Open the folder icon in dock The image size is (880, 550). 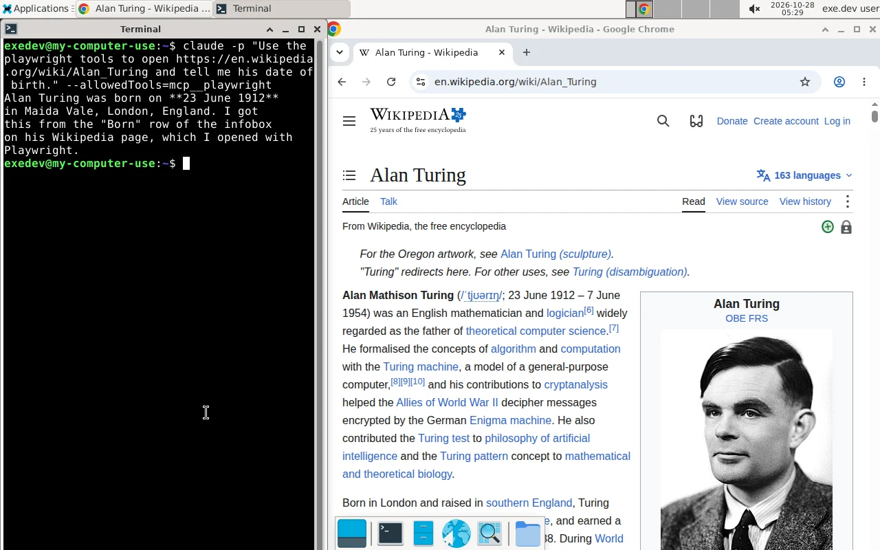[x=527, y=533]
